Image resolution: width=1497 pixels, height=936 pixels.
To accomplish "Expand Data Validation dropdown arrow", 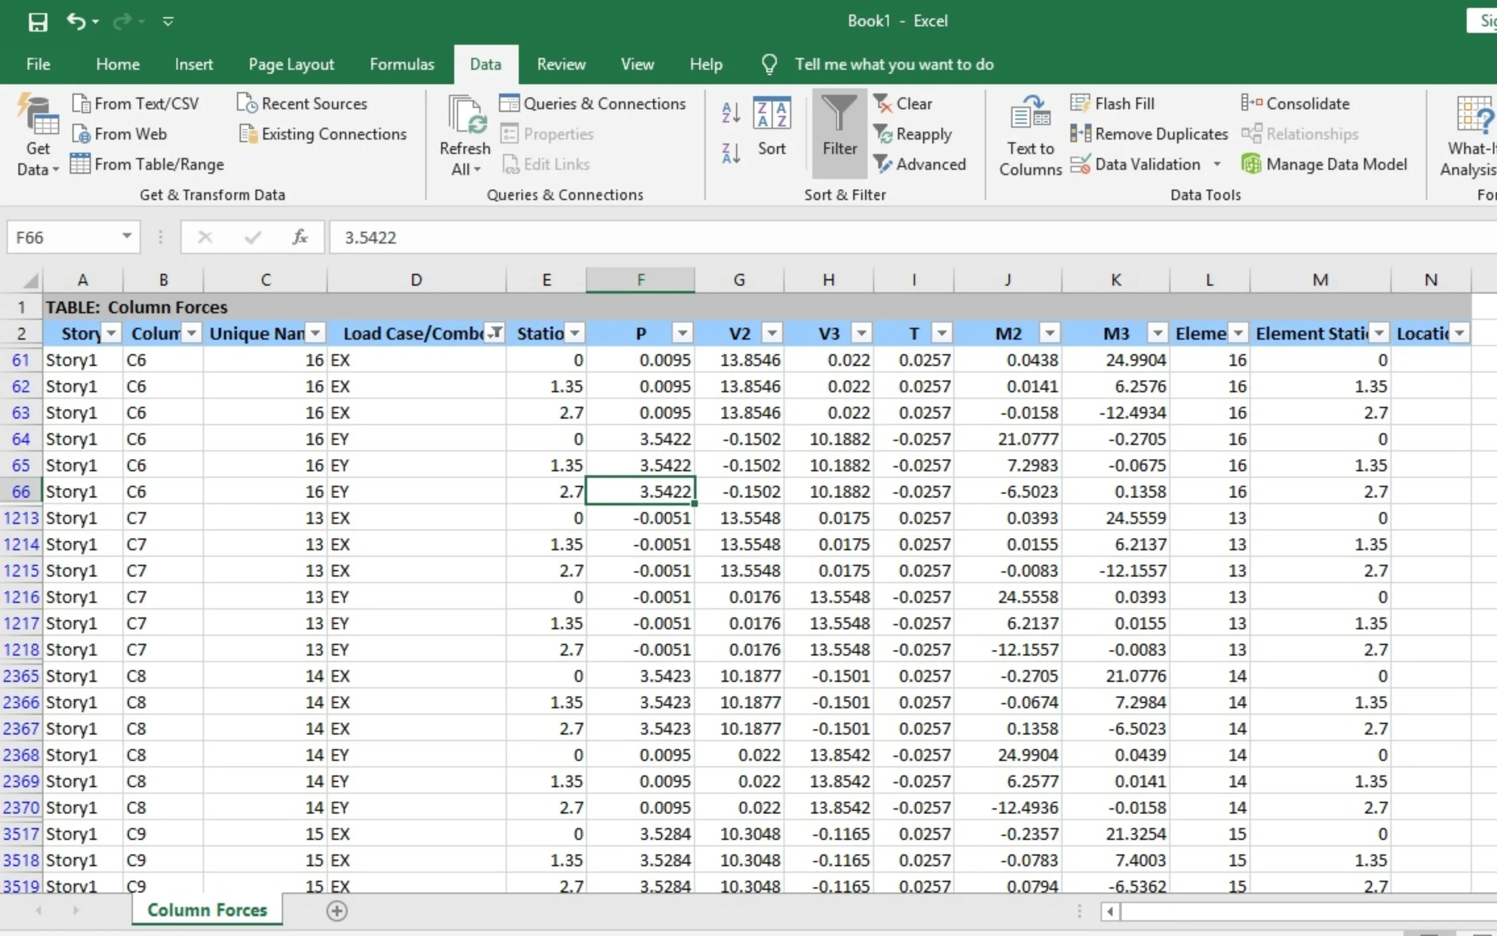I will coord(1217,164).
